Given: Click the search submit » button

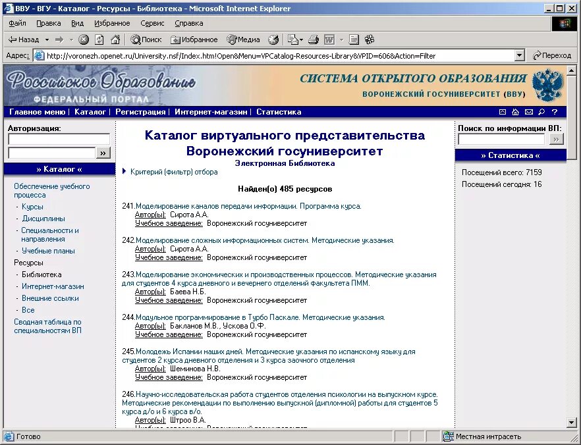Looking at the screenshot, I should coord(556,139).
